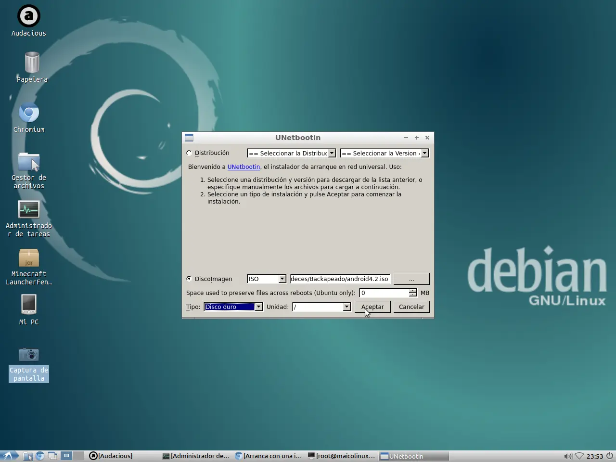Viewport: 616px width, 462px height.
Task: Click the browse (...) button for image file
Action: click(x=411, y=279)
